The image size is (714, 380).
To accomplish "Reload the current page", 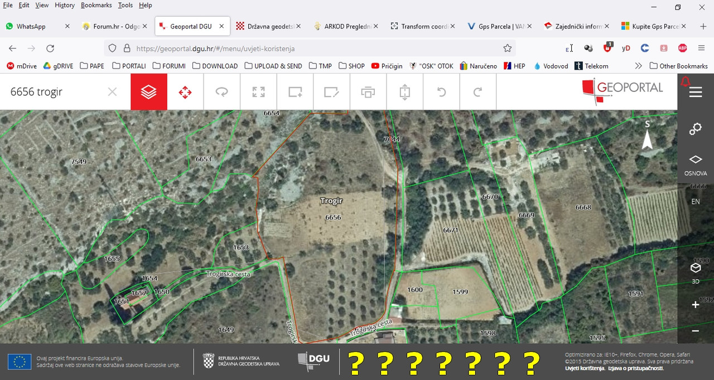I will pos(50,48).
